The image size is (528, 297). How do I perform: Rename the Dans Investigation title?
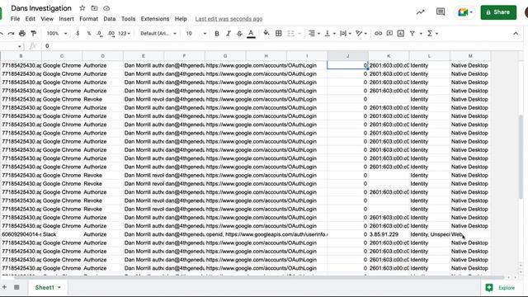pos(41,8)
